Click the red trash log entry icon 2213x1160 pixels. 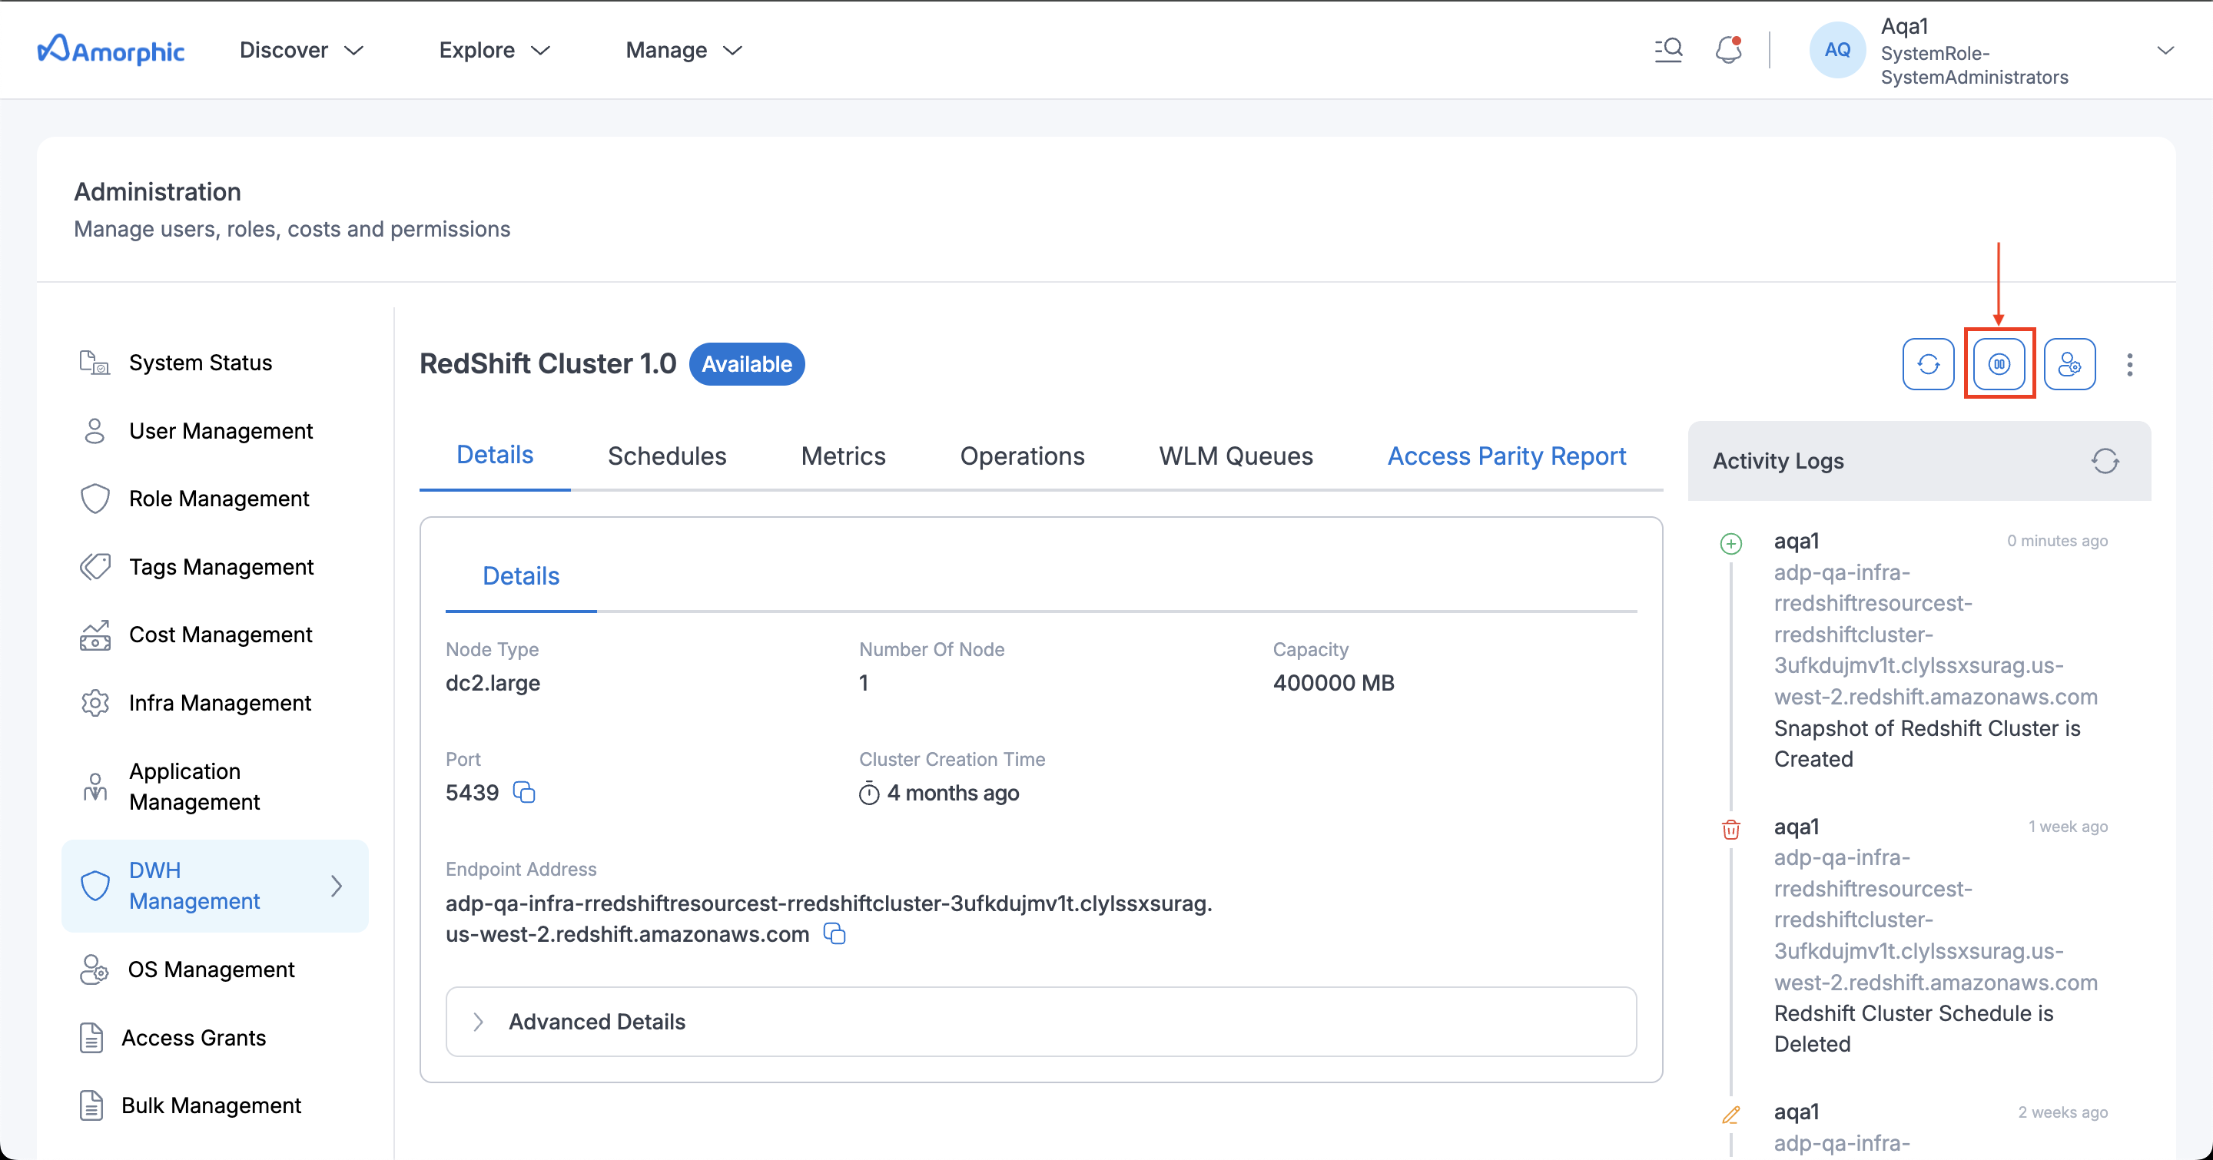pyautogui.click(x=1731, y=829)
